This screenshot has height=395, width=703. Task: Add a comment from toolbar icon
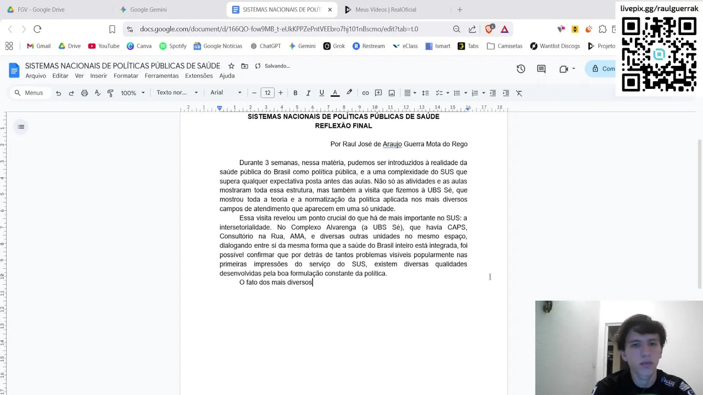378,93
